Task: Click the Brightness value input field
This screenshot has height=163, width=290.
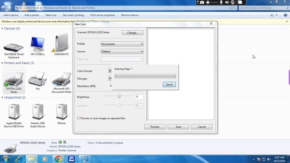Action: (x=139, y=96)
